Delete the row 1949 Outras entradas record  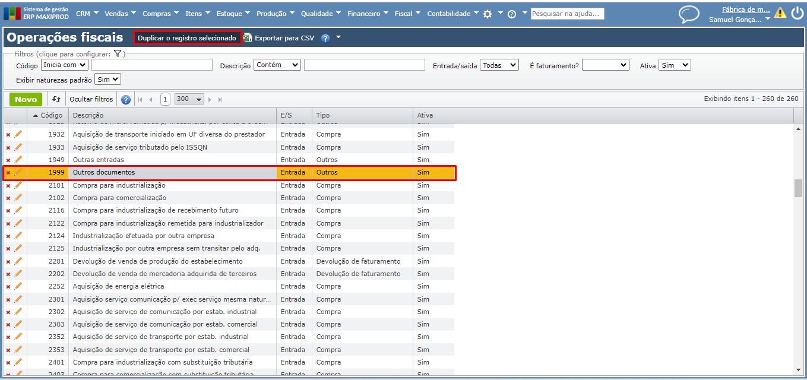click(8, 160)
